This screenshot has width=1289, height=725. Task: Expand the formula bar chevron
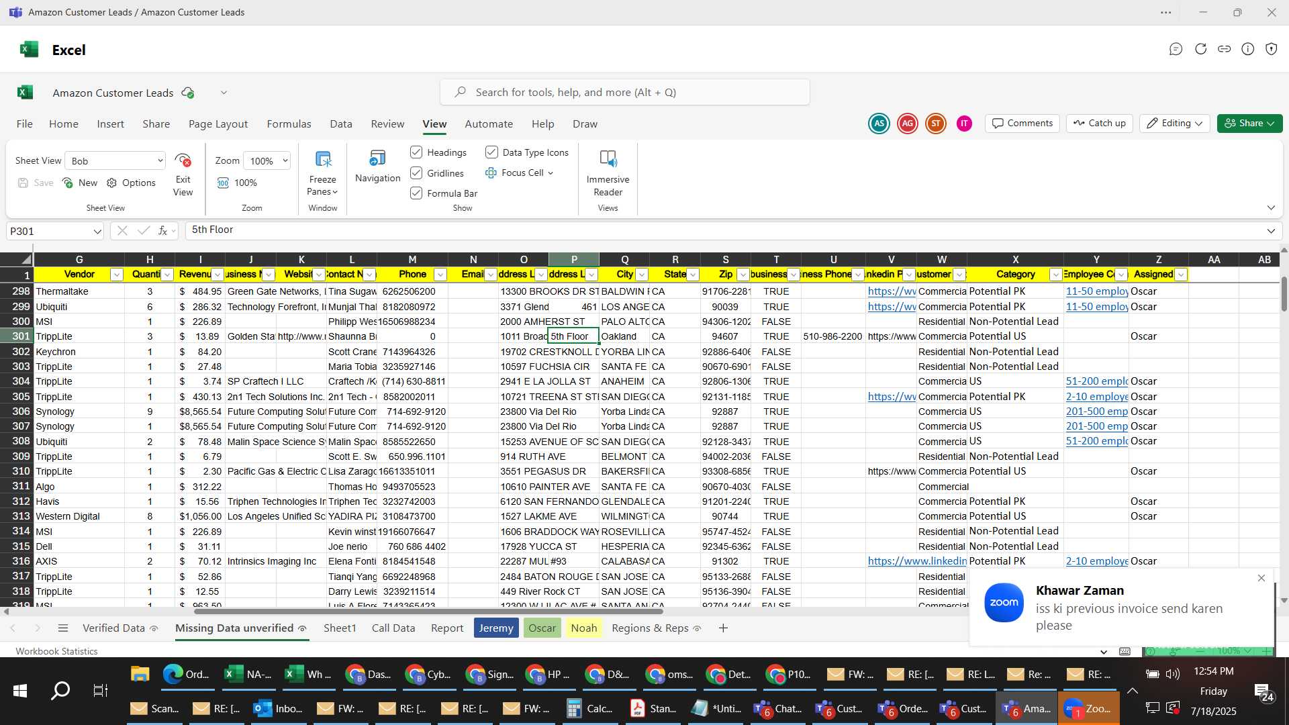(x=1271, y=231)
